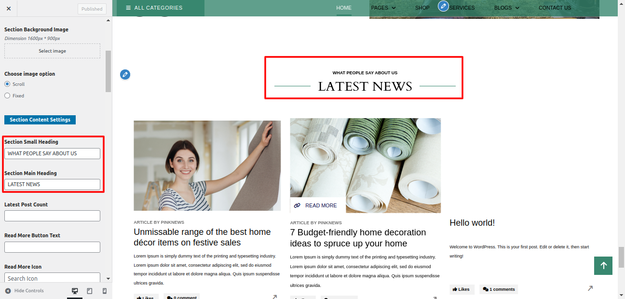Image resolution: width=625 pixels, height=299 pixels.
Task: Open the '0 comment' button
Action: 181,297
